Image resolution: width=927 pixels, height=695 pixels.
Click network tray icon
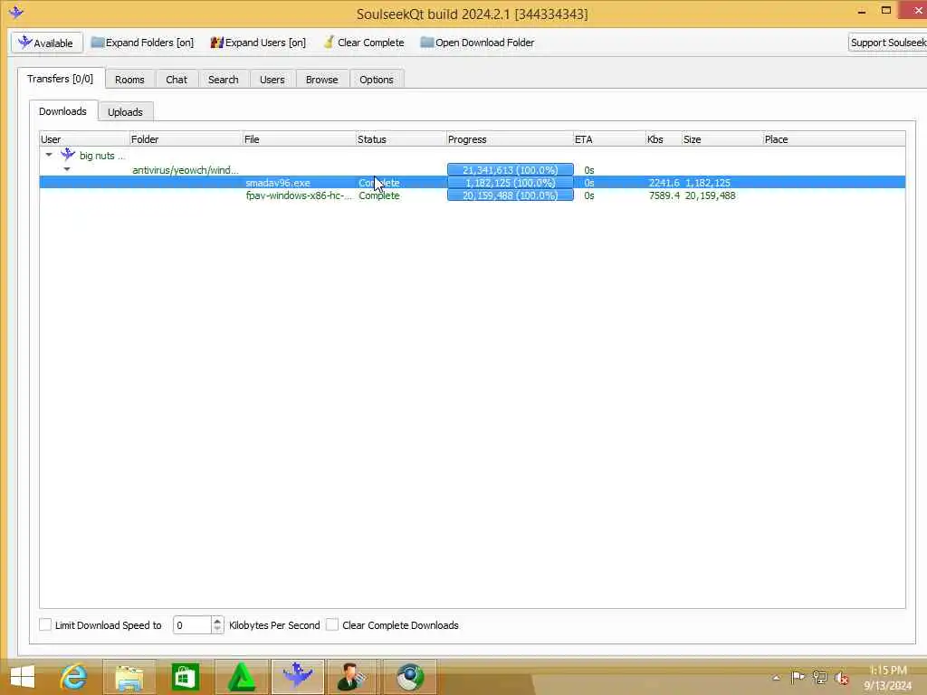(819, 677)
